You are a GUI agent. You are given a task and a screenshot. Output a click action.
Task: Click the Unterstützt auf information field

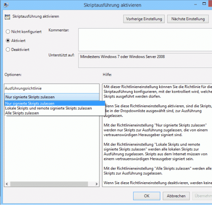(x=145, y=60)
